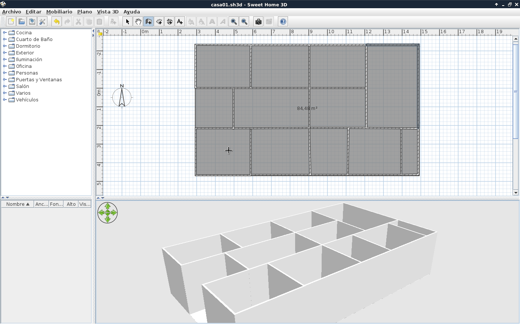Image resolution: width=520 pixels, height=324 pixels.
Task: Sort furniture by Vis... column header
Action: click(x=85, y=204)
